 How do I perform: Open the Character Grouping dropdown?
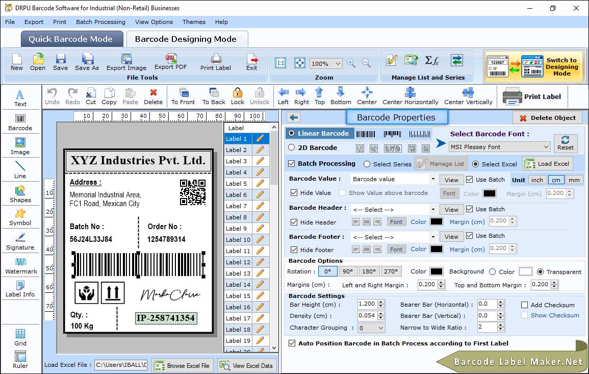point(371,328)
